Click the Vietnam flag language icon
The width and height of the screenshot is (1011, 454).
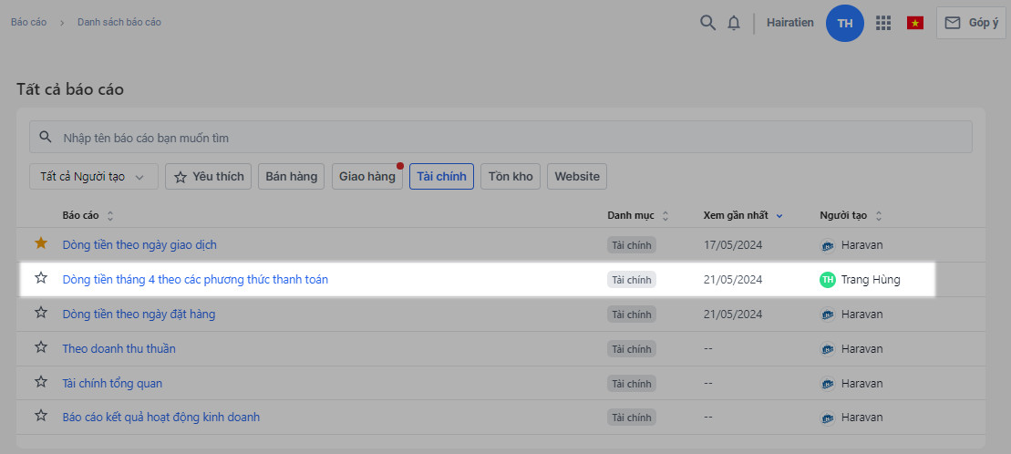click(915, 23)
